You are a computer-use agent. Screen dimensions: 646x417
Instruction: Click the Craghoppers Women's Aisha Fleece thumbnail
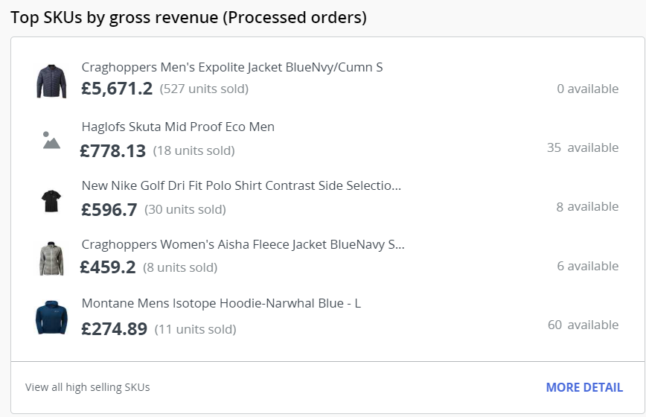click(51, 258)
